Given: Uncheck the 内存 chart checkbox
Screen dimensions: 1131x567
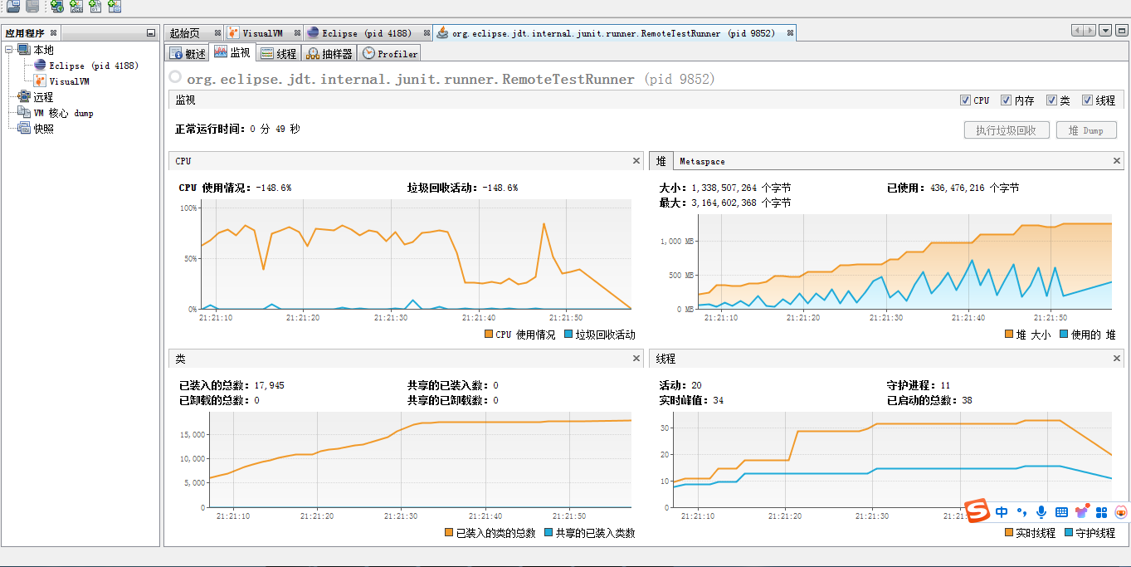Looking at the screenshot, I should click(x=1006, y=100).
